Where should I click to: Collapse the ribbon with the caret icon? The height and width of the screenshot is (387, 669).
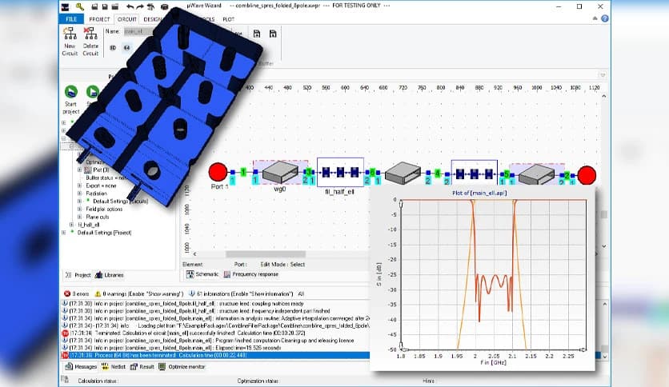tap(595, 18)
